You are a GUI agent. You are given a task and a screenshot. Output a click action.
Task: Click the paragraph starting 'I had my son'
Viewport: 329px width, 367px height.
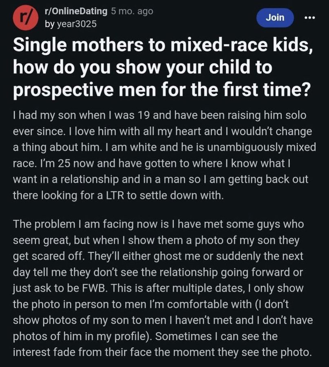pos(164,155)
